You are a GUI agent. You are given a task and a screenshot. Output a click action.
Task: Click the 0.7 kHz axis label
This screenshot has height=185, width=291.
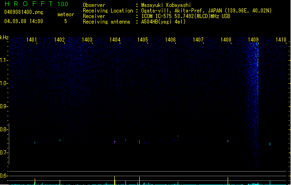pos(3,153)
